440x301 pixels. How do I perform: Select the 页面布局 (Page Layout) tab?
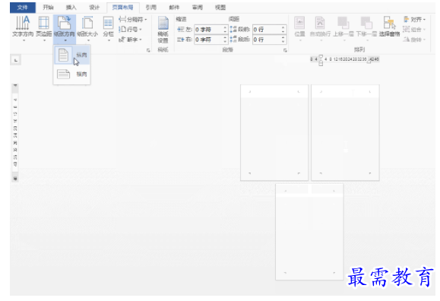tap(122, 8)
